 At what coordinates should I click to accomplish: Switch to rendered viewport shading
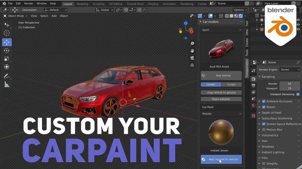(x=241, y=16)
